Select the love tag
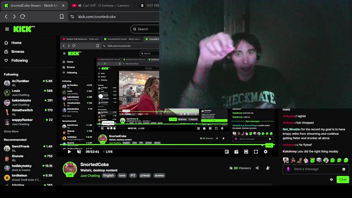This screenshot has height=198, width=352. click(122, 175)
